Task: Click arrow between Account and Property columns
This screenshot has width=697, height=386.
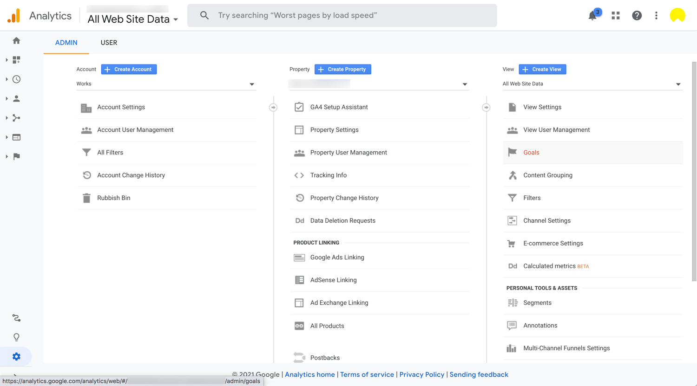Action: (x=273, y=108)
